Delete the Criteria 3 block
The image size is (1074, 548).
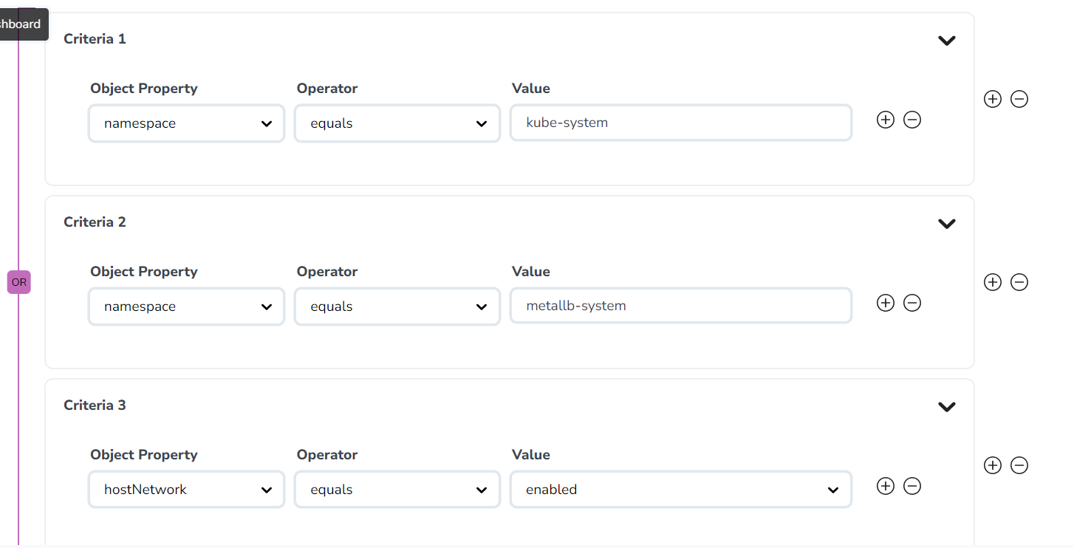pyautogui.click(x=1019, y=465)
